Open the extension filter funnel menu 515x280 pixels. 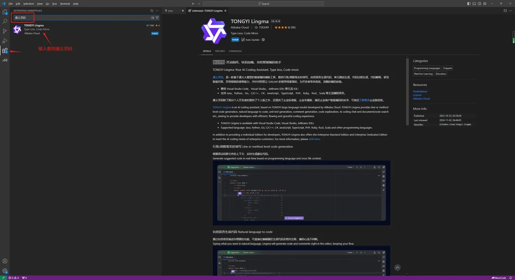click(x=157, y=18)
